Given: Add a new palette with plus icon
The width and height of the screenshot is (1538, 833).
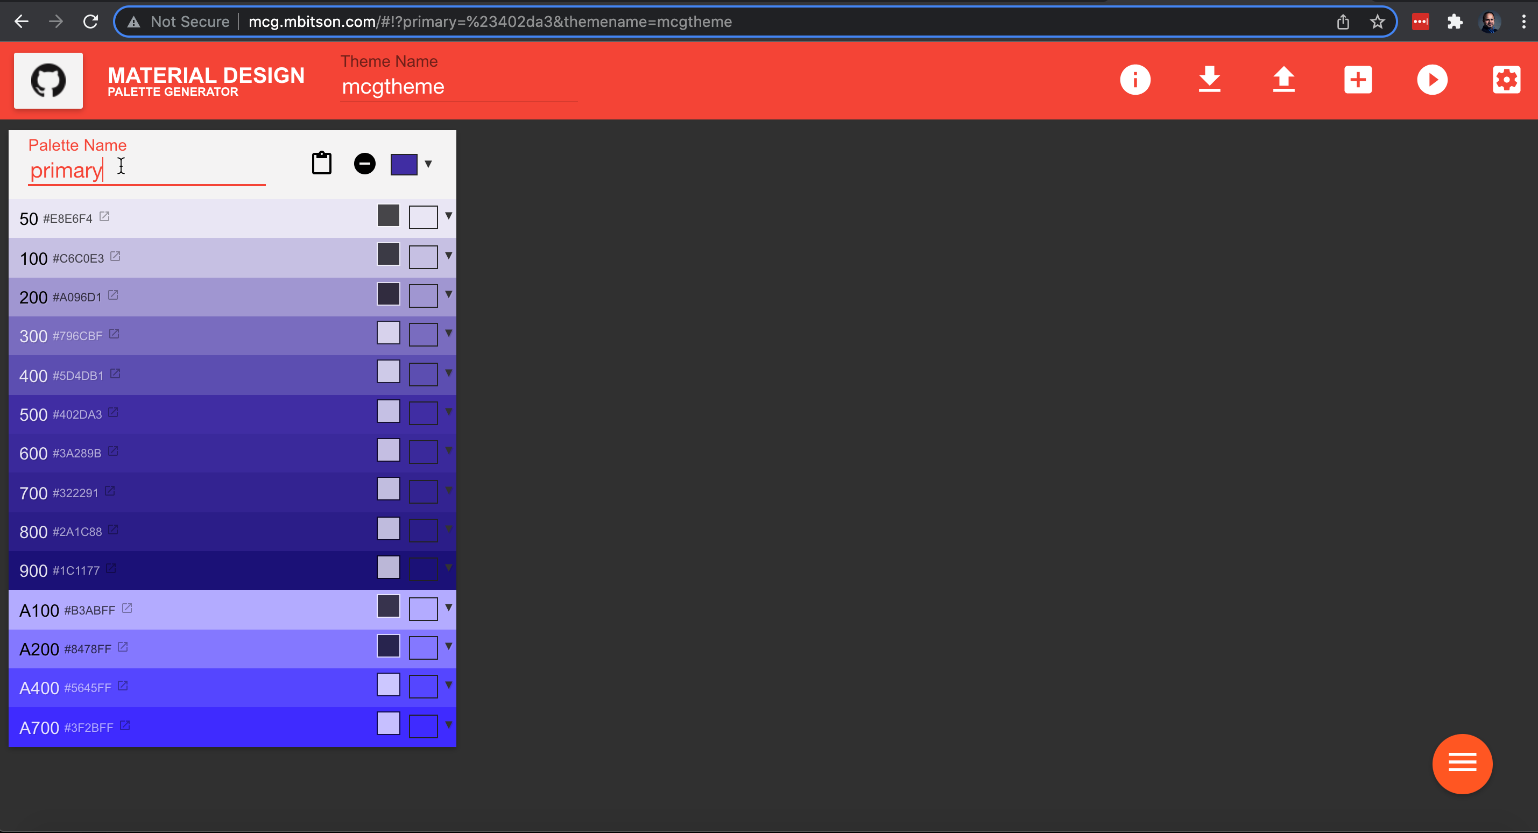Looking at the screenshot, I should click(x=1358, y=80).
